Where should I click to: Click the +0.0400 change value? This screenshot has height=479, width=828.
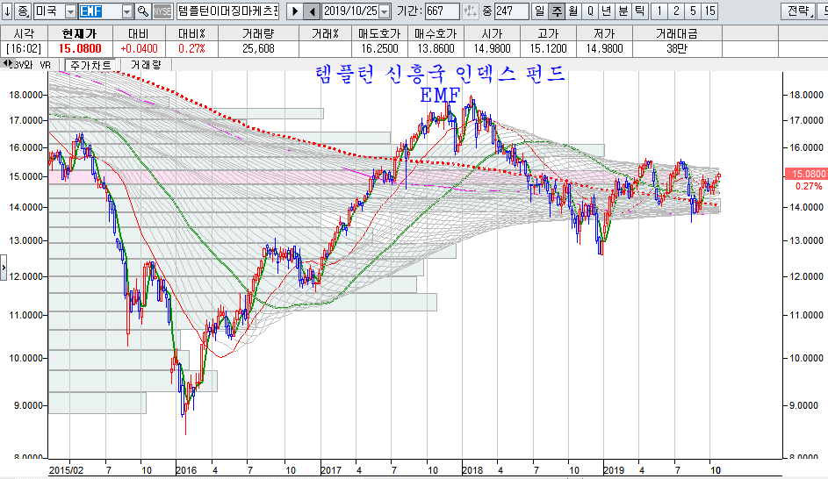[139, 48]
